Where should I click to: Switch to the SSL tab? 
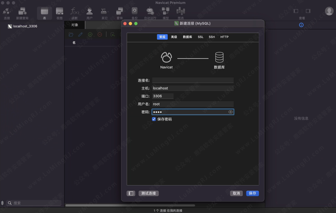point(201,37)
